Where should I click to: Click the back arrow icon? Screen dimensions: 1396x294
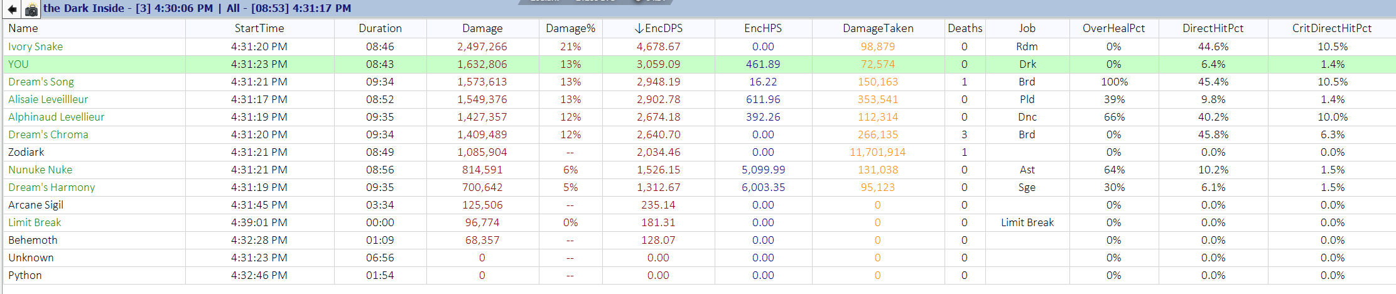click(x=12, y=9)
